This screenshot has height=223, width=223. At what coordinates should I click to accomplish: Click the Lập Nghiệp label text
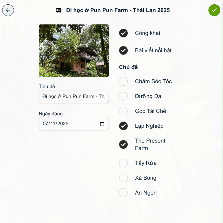pyautogui.click(x=149, y=126)
